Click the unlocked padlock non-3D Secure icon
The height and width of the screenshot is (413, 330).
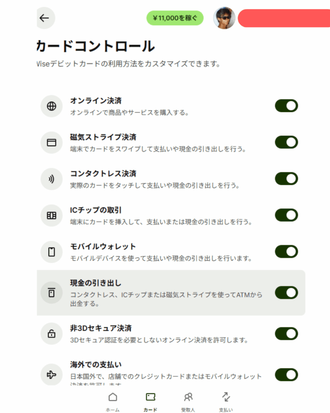coord(51,334)
